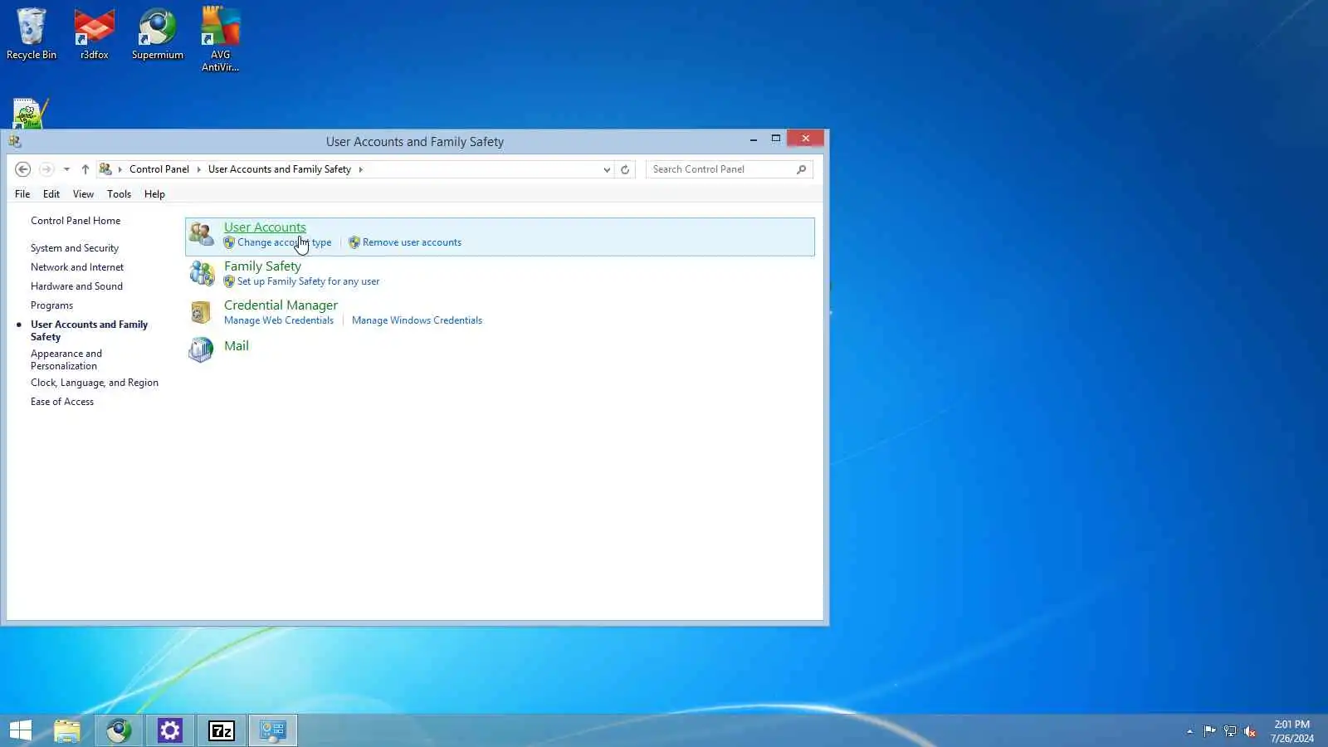Click Remove user accounts link
This screenshot has width=1328, height=747.
click(x=412, y=242)
